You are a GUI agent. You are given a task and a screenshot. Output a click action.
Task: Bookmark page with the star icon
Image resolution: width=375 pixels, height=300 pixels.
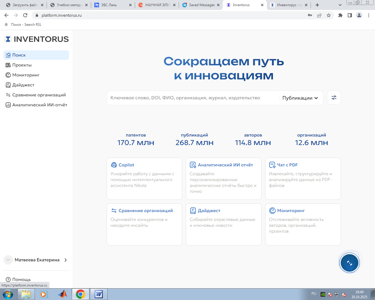coord(329,15)
